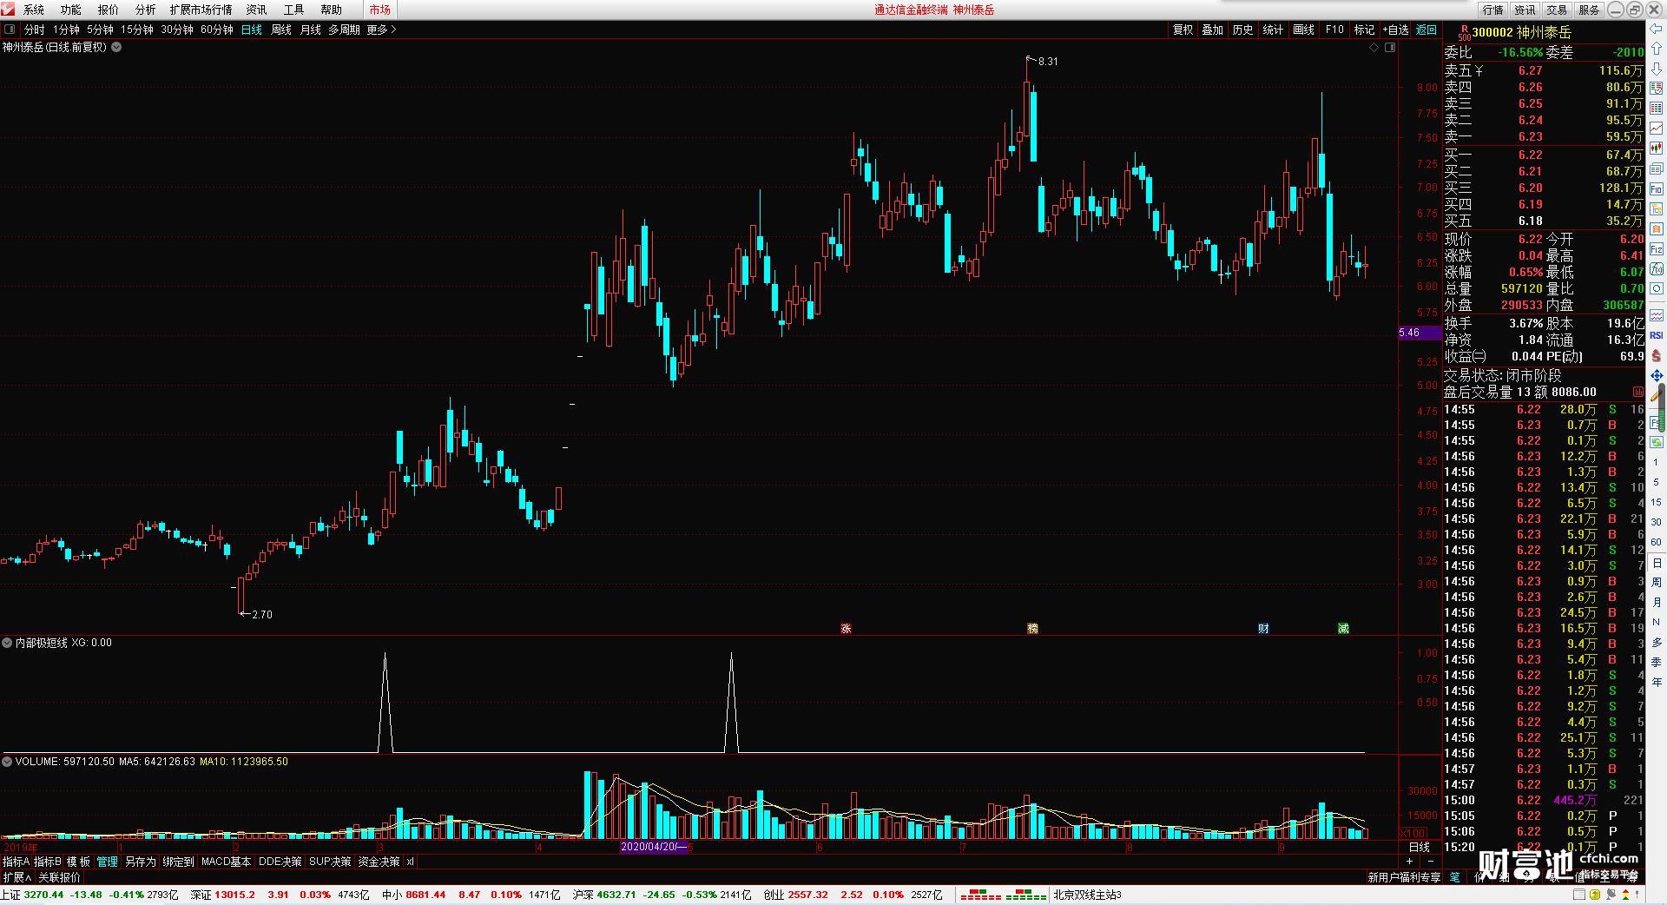The width and height of the screenshot is (1667, 905).
Task: Select the 30 minute period in sidebar
Action: click(1656, 522)
